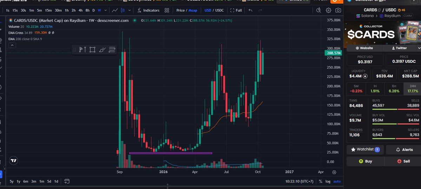Open the Website link
421x189 pixels.
coord(364,48)
